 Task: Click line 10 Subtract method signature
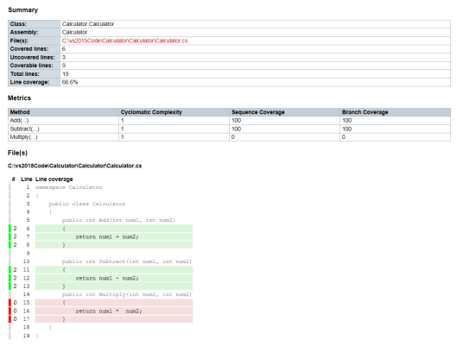coord(127,261)
